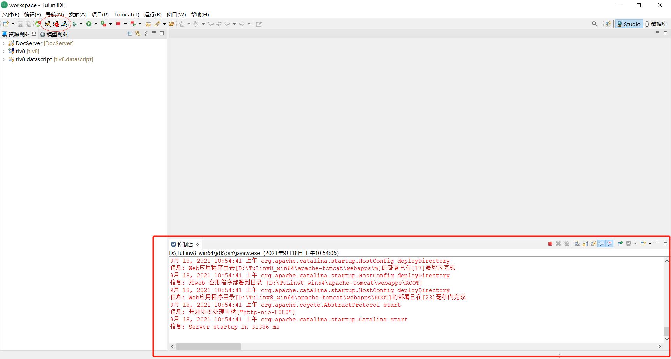Click the red stop square in main toolbar
The image size is (671, 359).
coord(118,24)
